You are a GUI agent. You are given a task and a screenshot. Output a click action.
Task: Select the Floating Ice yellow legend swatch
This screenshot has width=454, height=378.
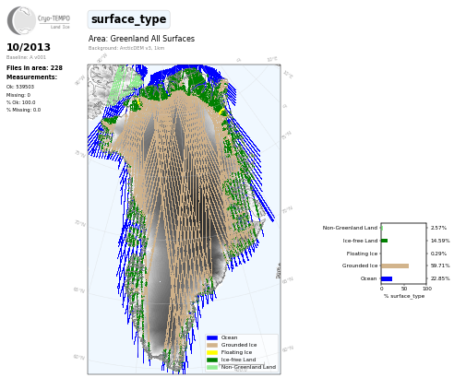(212, 352)
